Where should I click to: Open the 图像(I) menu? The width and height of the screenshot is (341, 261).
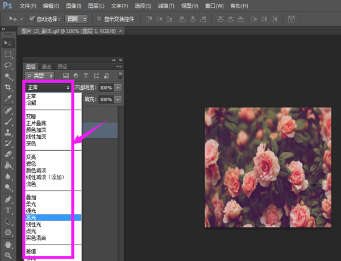pyautogui.click(x=74, y=6)
